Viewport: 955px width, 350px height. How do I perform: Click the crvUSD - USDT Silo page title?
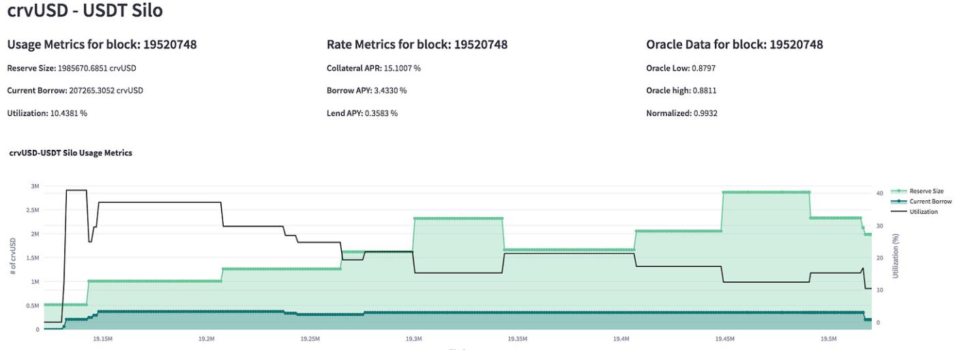[x=85, y=11]
